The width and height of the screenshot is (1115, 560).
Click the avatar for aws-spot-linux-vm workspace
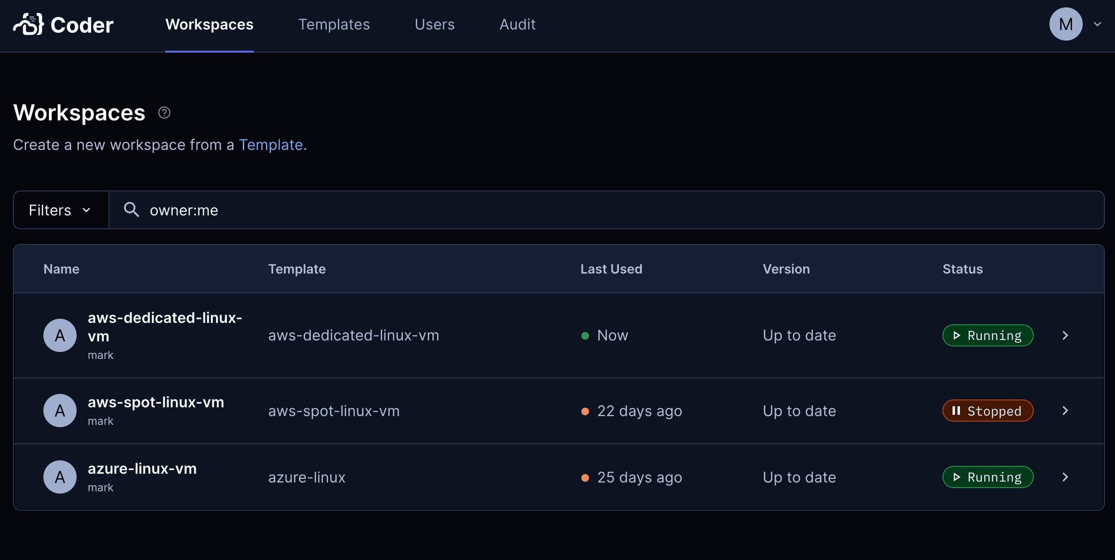tap(60, 411)
